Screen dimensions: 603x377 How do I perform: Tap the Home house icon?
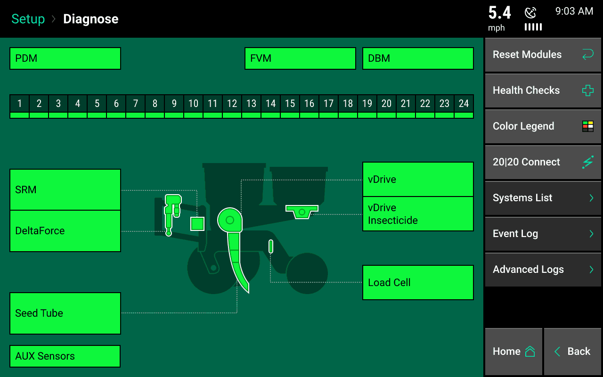point(530,352)
